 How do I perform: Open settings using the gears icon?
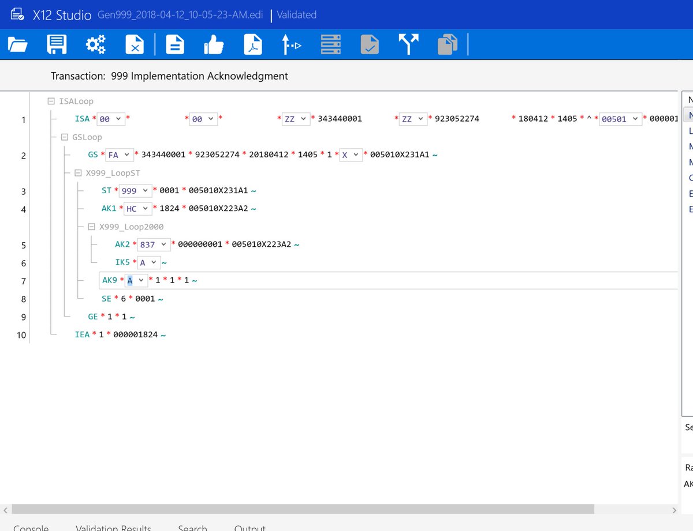click(96, 45)
